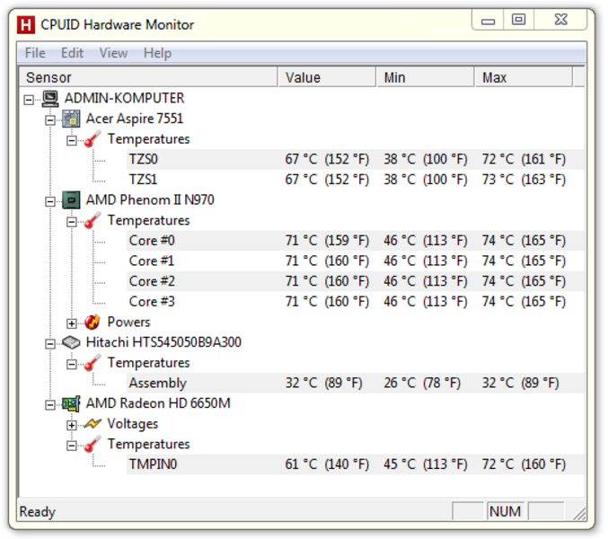Image resolution: width=608 pixels, height=539 pixels.
Task: Select the AMD Radeon HD 6650M label
Action: tap(158, 403)
